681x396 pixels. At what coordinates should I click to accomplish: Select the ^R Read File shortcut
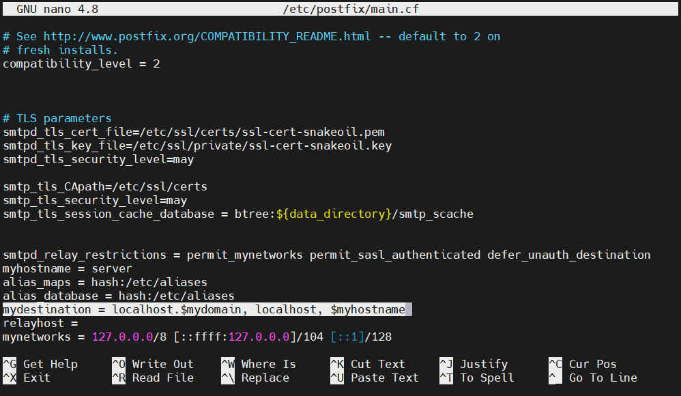tap(153, 378)
